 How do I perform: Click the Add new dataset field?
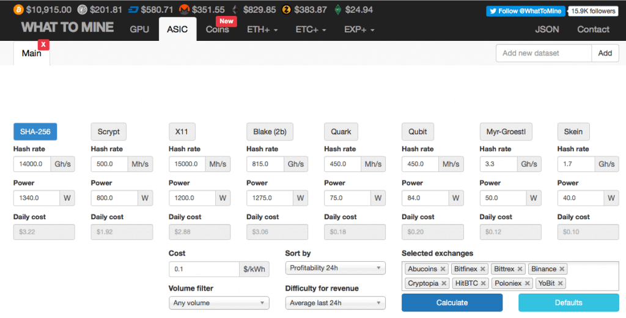543,53
